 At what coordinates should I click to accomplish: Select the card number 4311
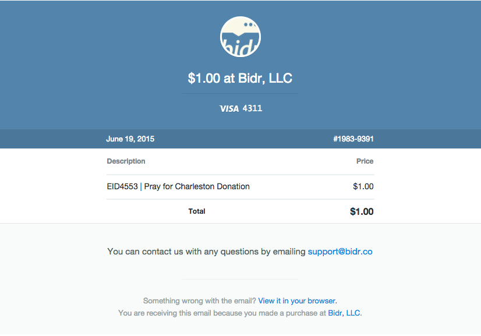click(252, 108)
